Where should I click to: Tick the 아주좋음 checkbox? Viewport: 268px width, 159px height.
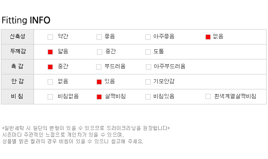[148, 37]
